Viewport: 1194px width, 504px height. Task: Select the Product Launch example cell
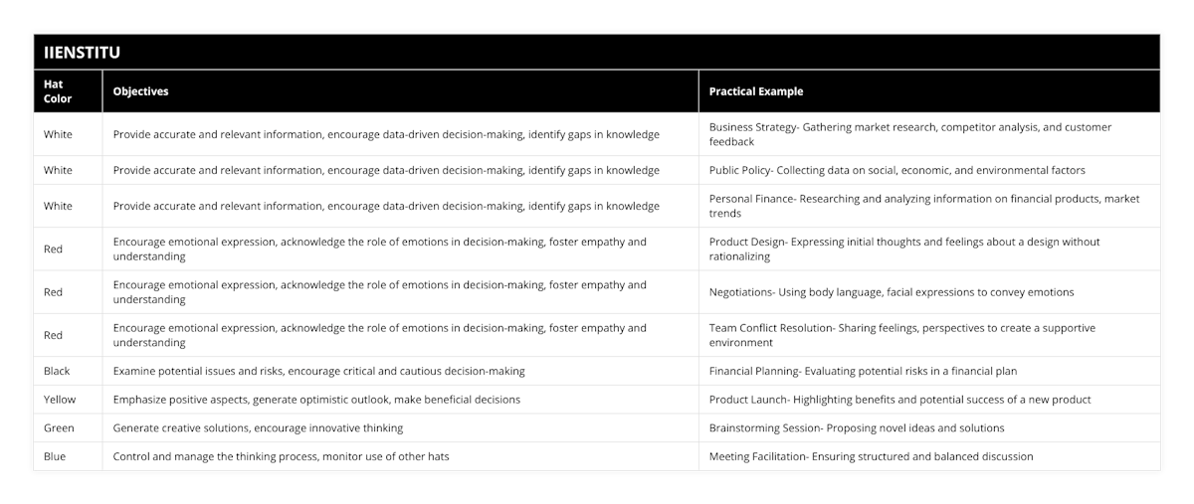pyautogui.click(x=899, y=400)
